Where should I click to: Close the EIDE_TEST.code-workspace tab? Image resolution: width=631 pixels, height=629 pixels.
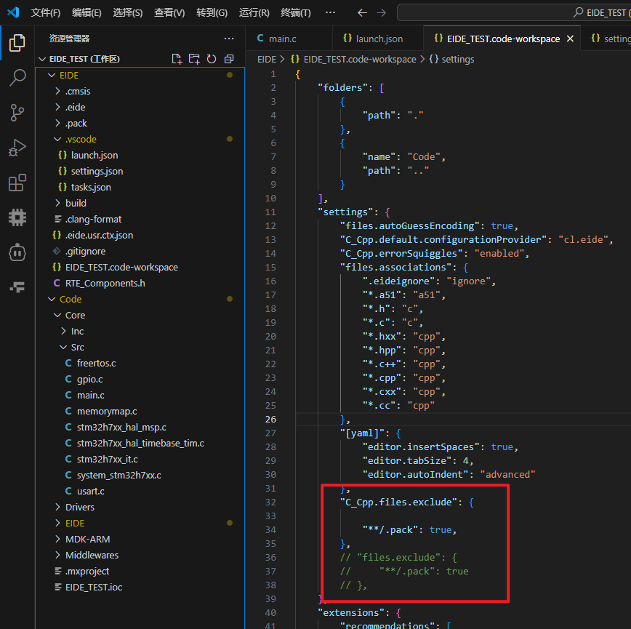pos(570,39)
